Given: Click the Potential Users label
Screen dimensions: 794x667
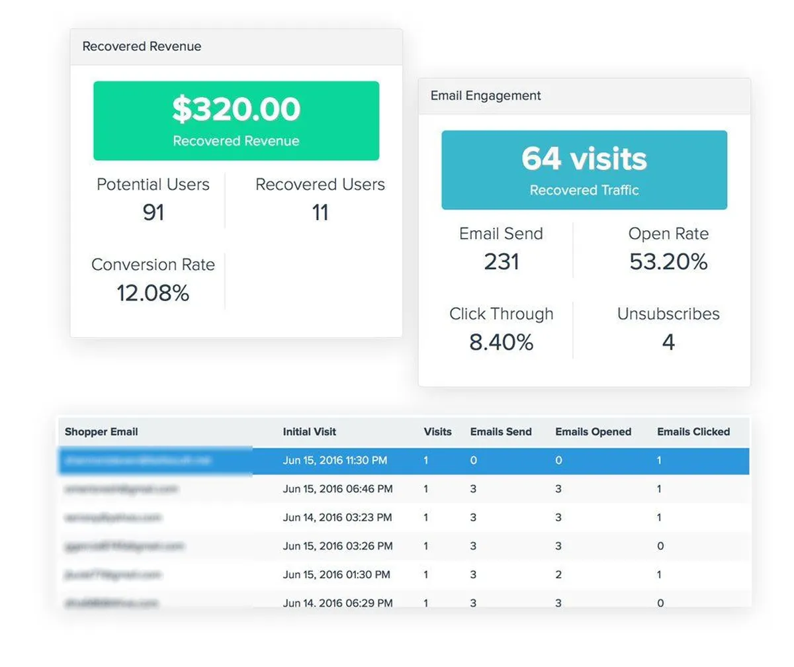Looking at the screenshot, I should 153,185.
